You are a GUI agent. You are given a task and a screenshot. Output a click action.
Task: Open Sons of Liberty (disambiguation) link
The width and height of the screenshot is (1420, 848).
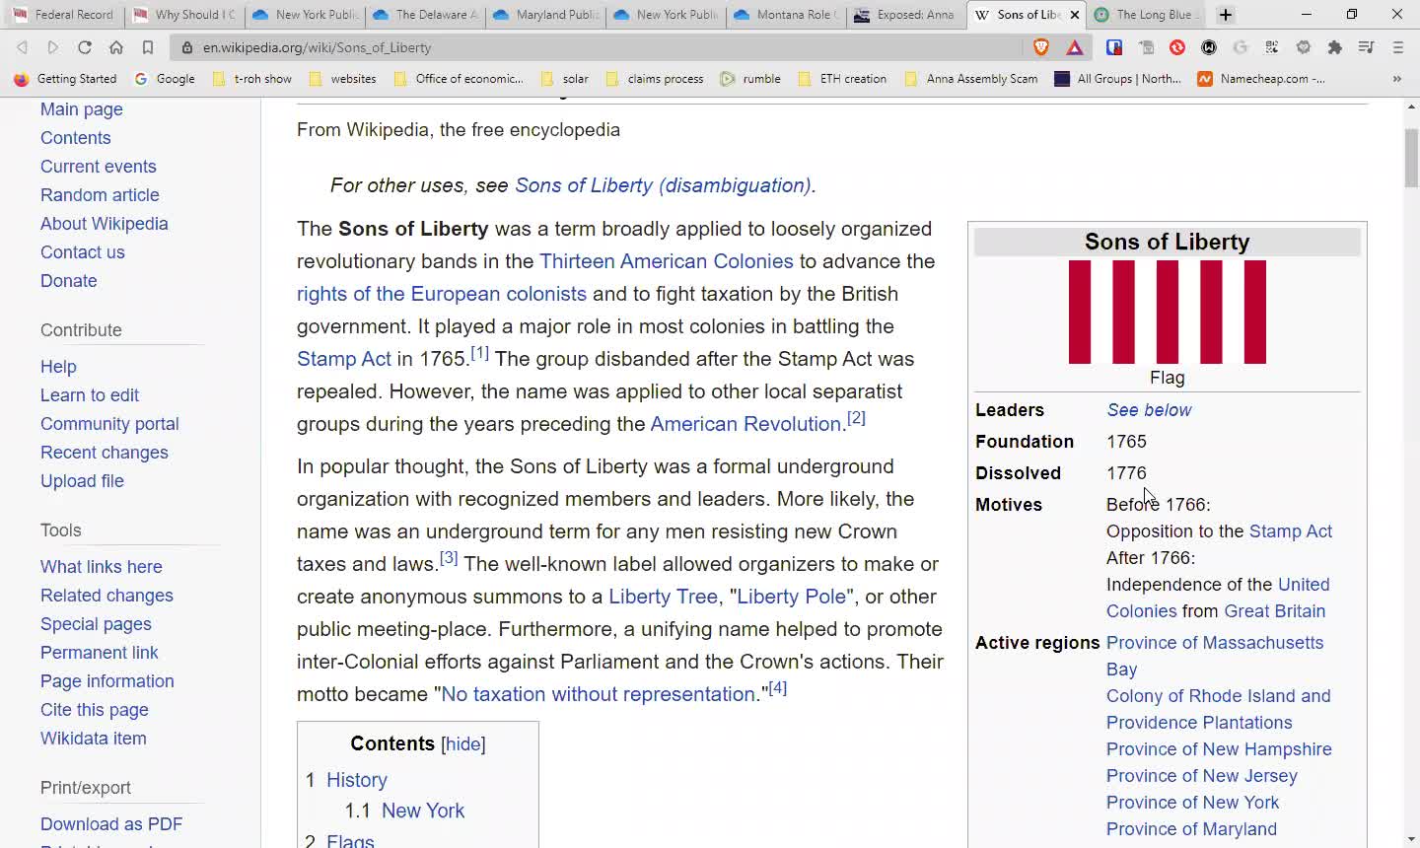[663, 185]
